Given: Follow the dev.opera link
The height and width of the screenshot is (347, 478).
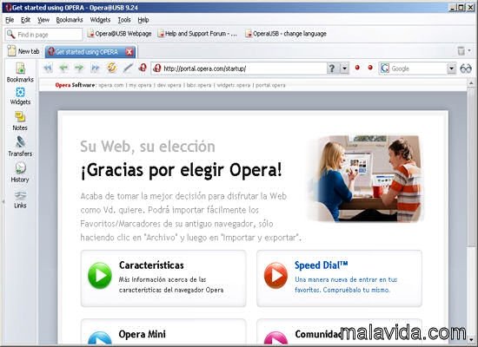Looking at the screenshot, I should [169, 85].
